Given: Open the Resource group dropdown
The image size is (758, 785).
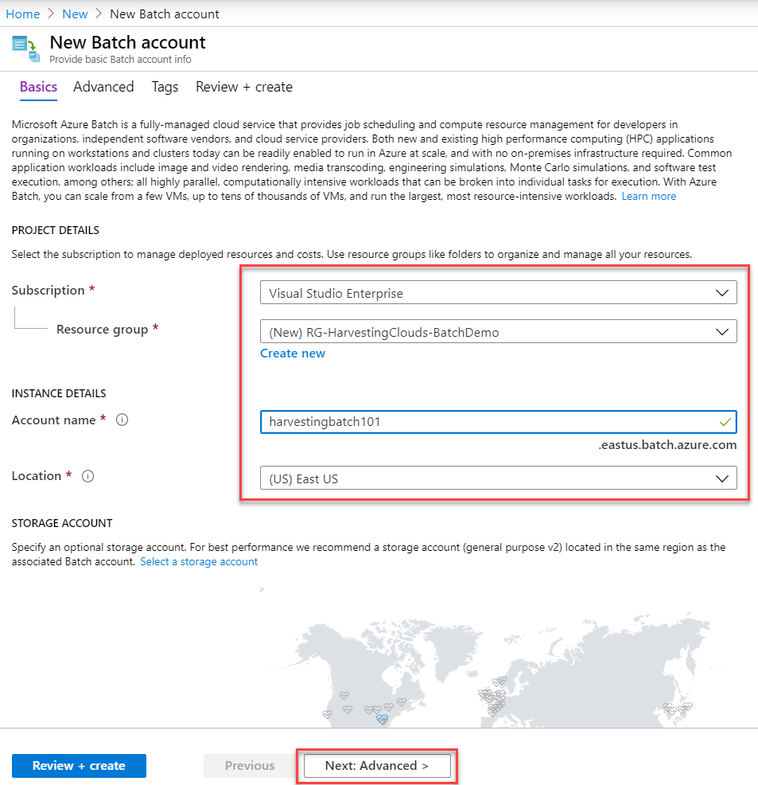Looking at the screenshot, I should (x=499, y=331).
